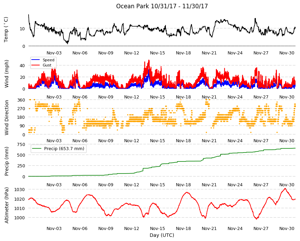Click Nov-09 tick under wind direction plot
The width and height of the screenshot is (300, 241).
[106, 140]
